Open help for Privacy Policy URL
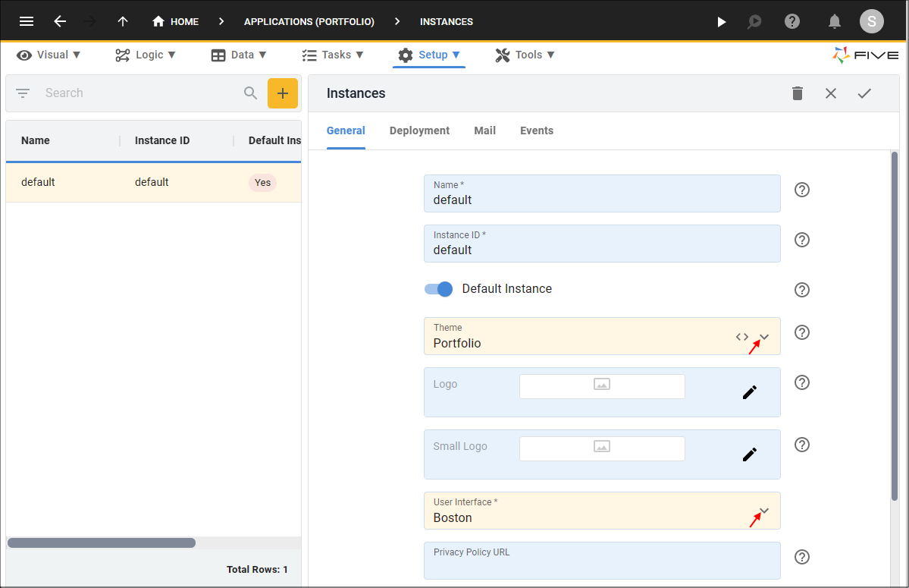 (x=802, y=557)
